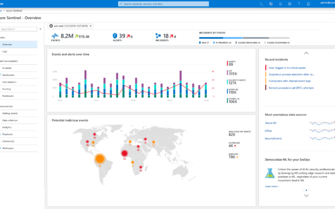Open the admin account menu
335x209 pixels.
coord(328,3)
